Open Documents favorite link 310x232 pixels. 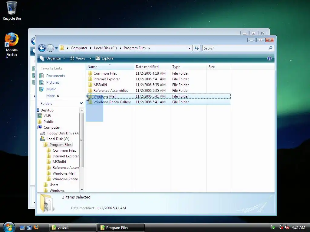(55, 76)
